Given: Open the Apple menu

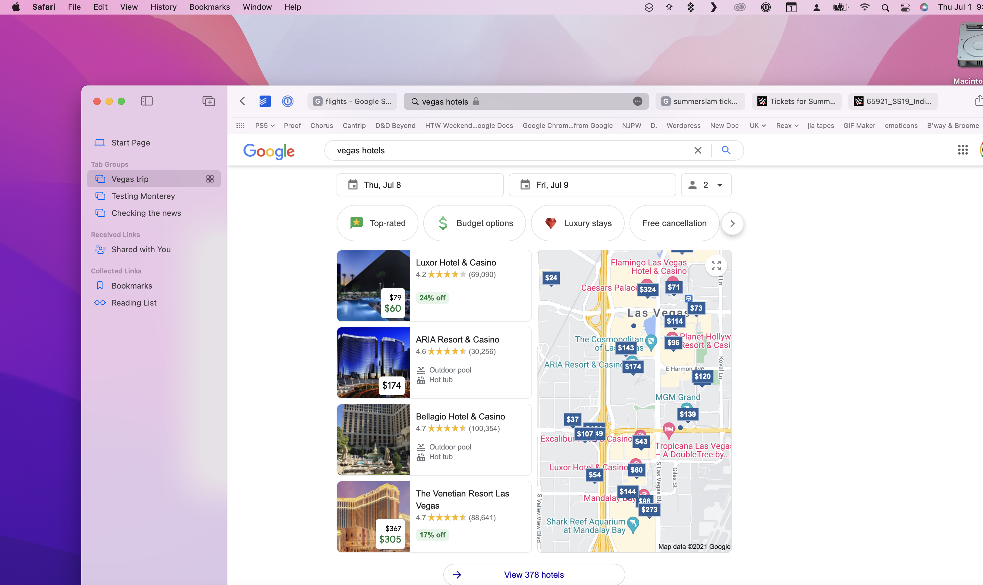Looking at the screenshot, I should coord(16,7).
